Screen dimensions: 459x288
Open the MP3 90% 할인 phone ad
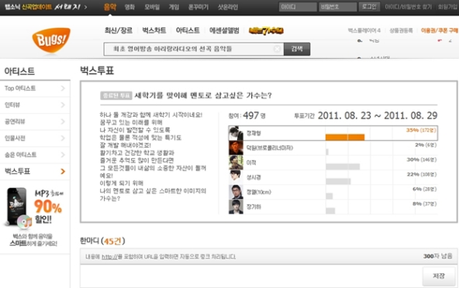tap(35, 217)
